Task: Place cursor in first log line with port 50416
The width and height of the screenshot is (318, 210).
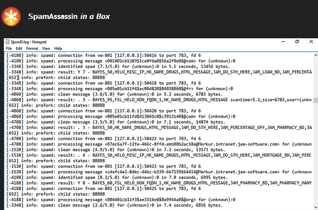Action: click(103, 55)
